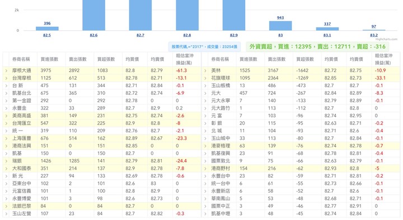Click the 82.7 price bar
Image resolution: width=403 pixels, height=220 pixels.
coord(140,15)
